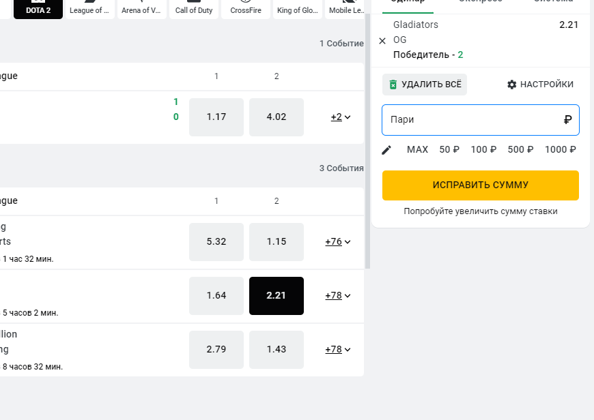The height and width of the screenshot is (420, 594).
Task: Click the 'Победитель - 2' bet label
Action: 428,55
